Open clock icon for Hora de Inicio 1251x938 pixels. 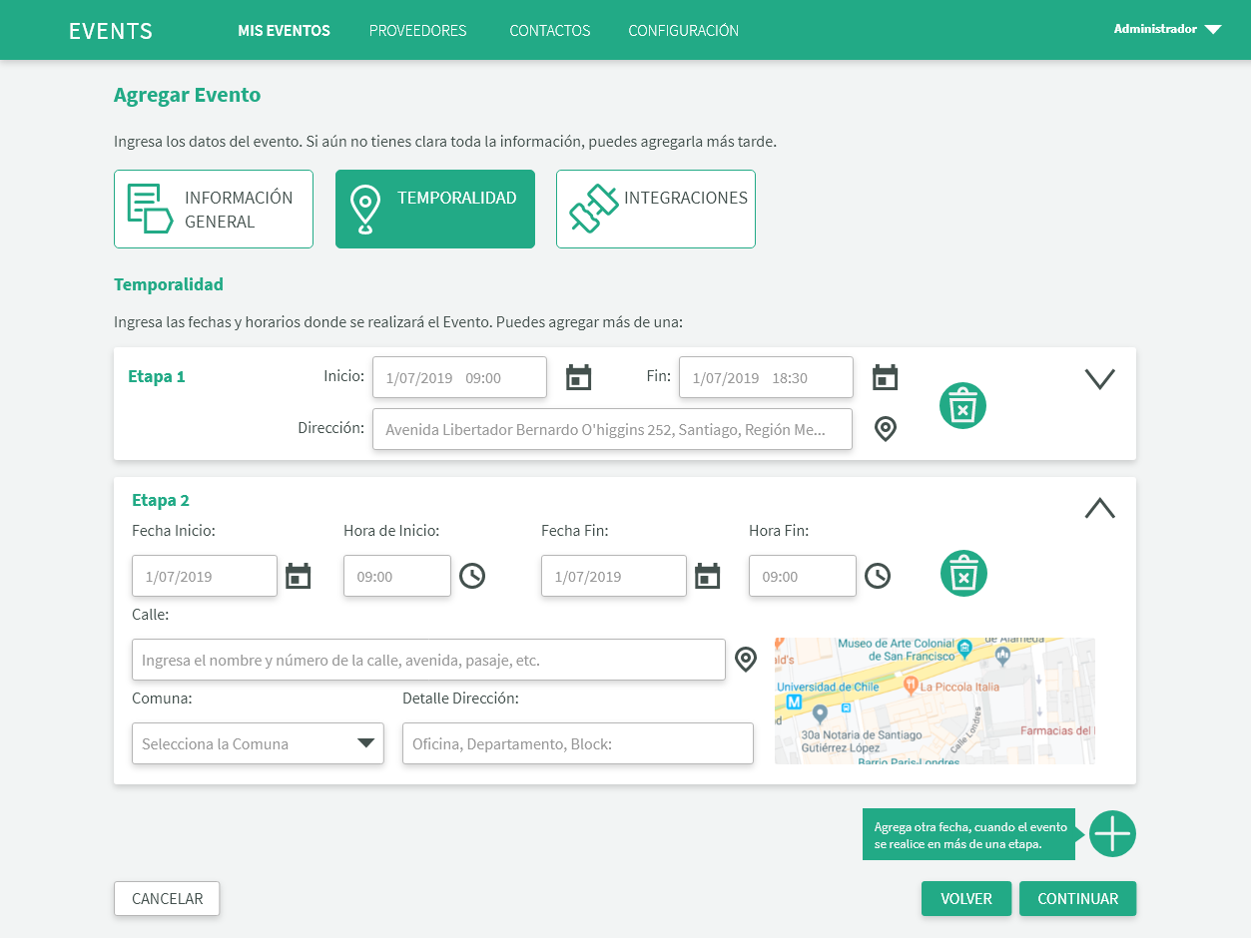coord(472,576)
